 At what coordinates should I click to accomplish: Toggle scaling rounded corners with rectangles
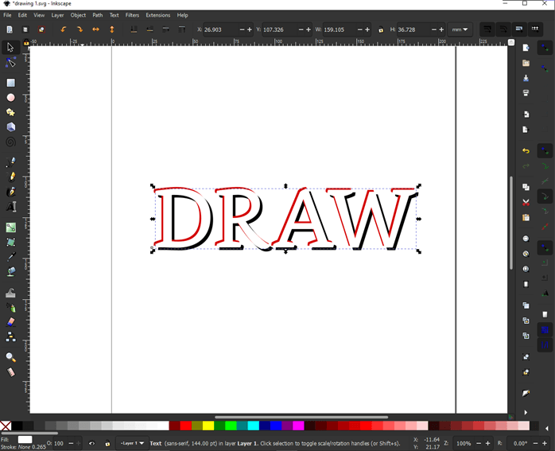tap(503, 29)
